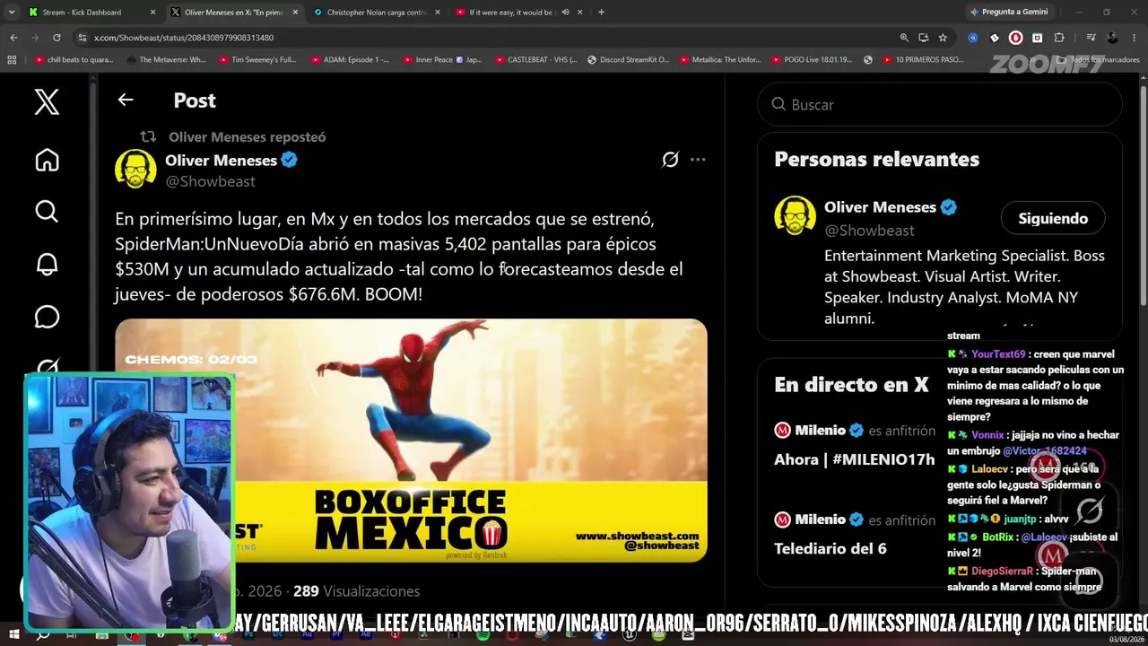
Task: Open the Chrome profile avatar
Action: 1113,38
